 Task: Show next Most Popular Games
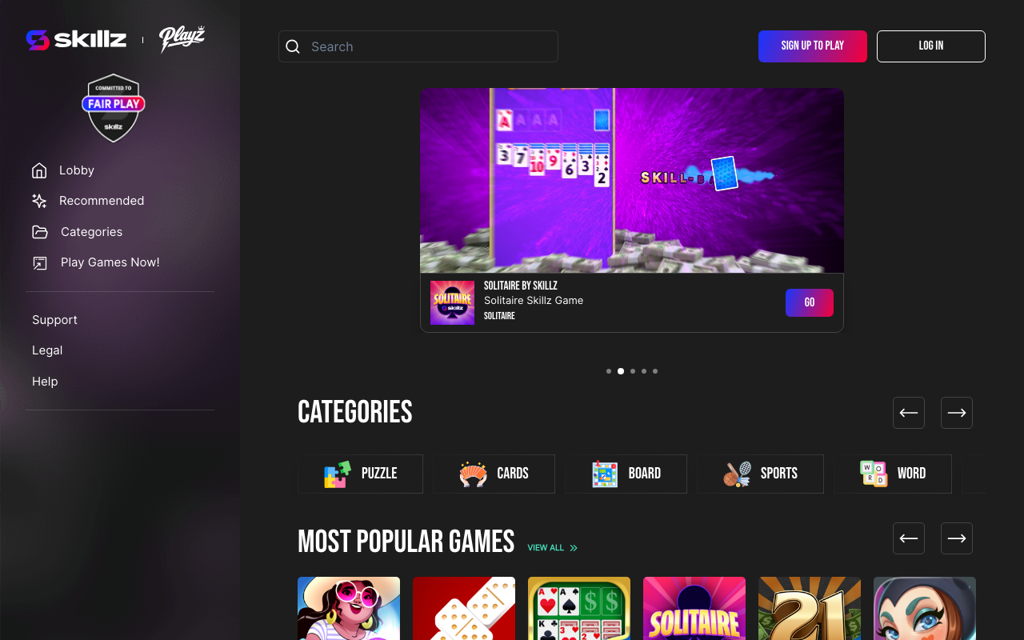pos(957,538)
